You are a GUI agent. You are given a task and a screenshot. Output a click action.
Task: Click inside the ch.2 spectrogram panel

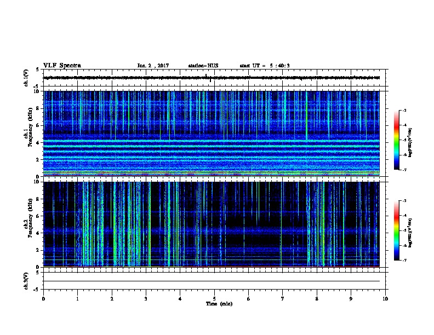pyautogui.click(x=212, y=224)
